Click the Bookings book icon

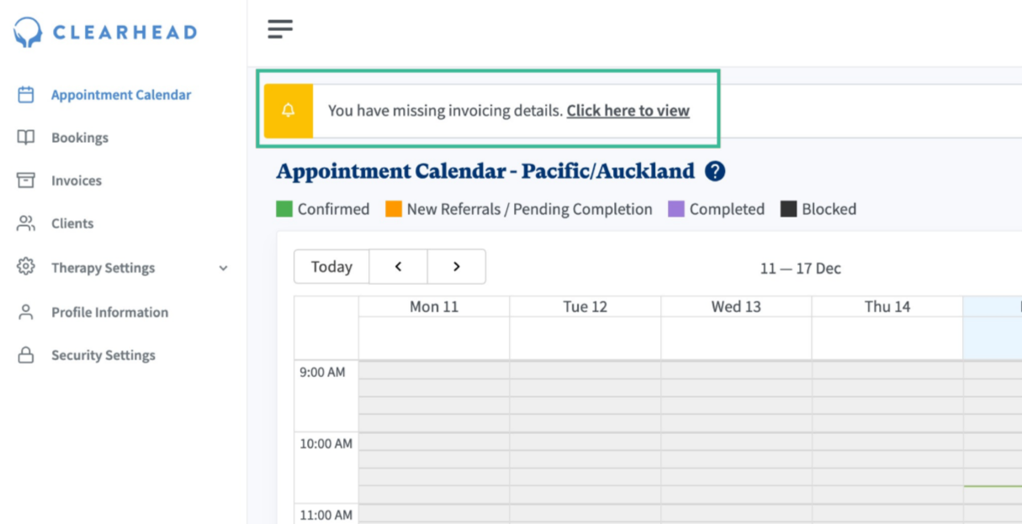26,138
